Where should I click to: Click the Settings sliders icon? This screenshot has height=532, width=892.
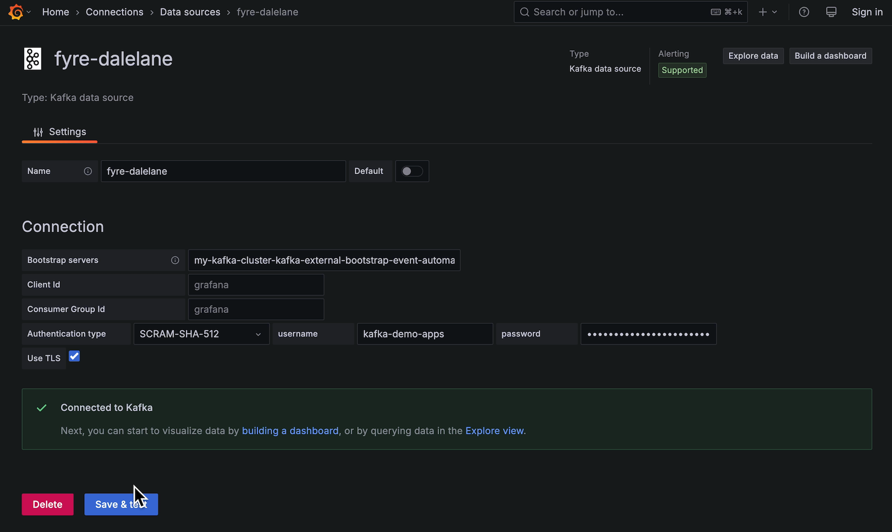tap(38, 132)
